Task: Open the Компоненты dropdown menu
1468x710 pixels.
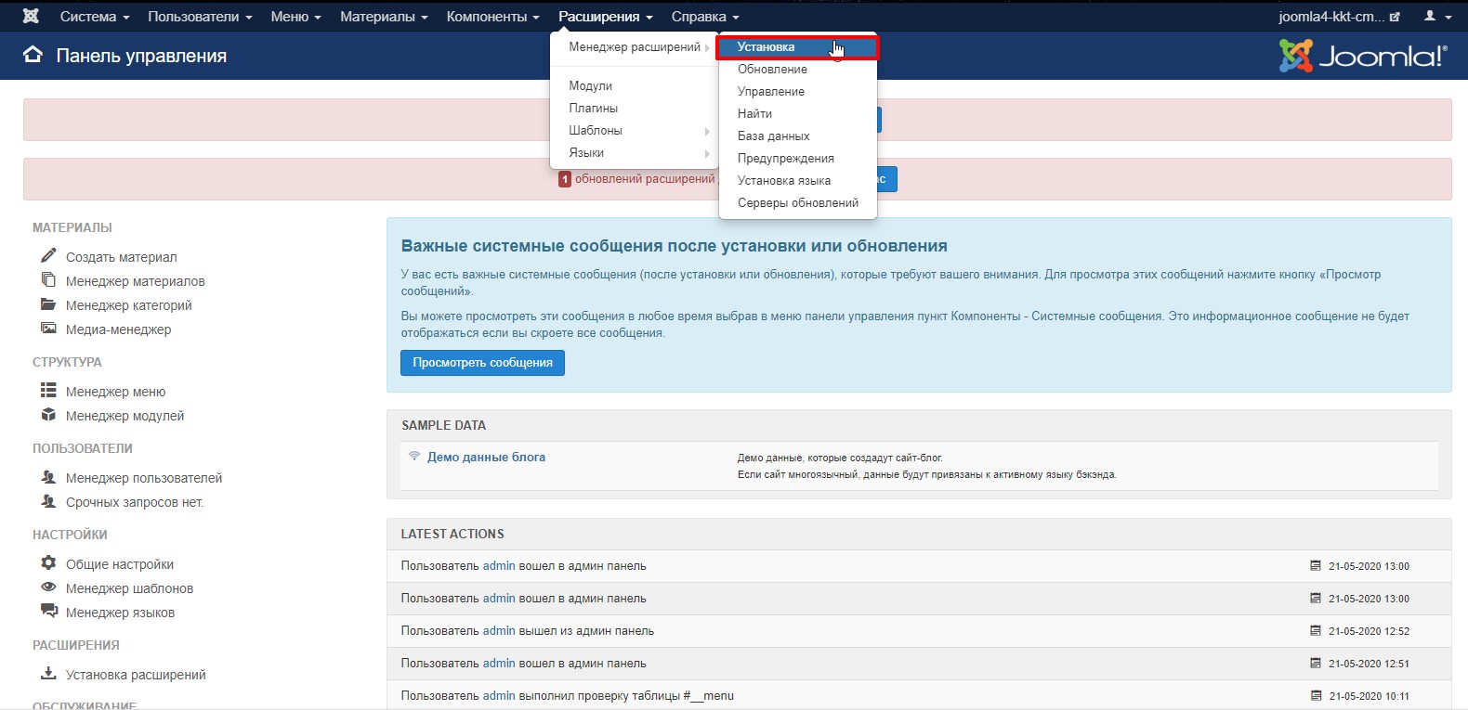Action: [492, 17]
